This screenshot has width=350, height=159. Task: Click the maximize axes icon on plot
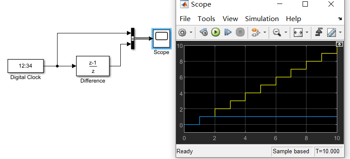coord(339,44)
